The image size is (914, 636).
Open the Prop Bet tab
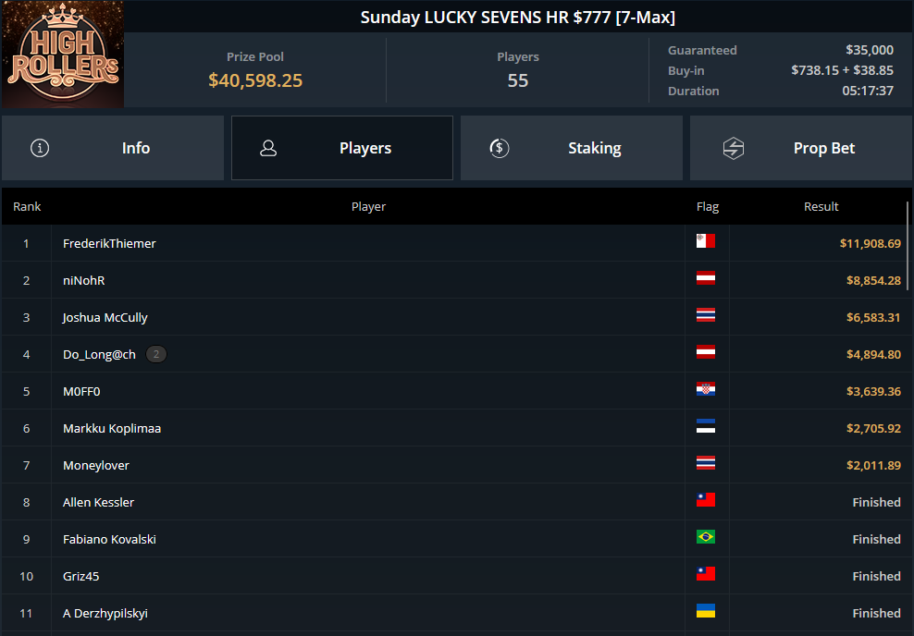(801, 148)
